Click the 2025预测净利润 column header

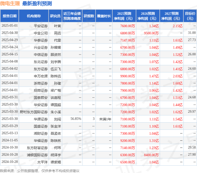click(124, 16)
